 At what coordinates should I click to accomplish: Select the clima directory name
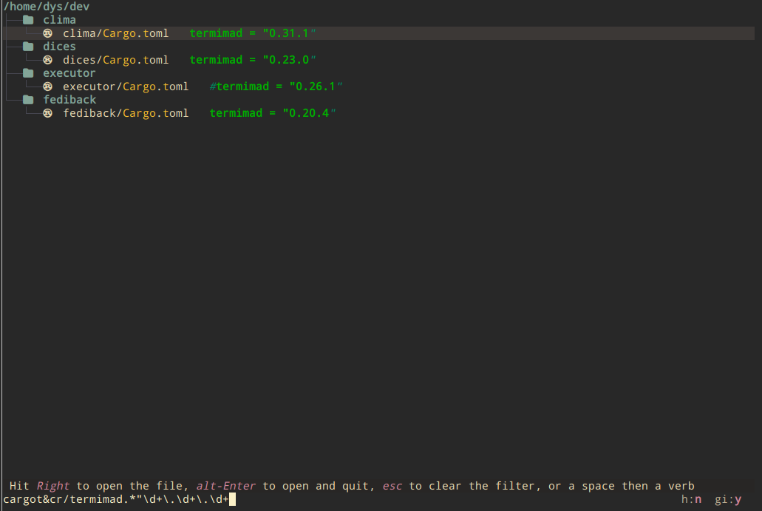point(59,20)
